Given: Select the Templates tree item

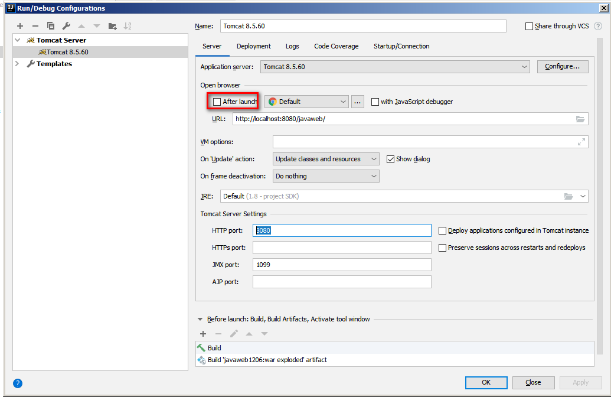Looking at the screenshot, I should 54,64.
